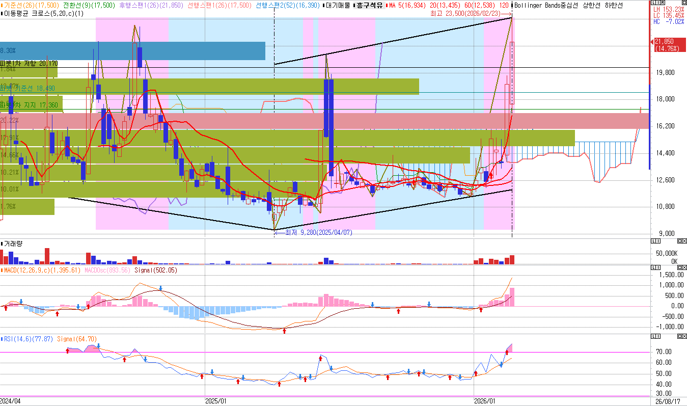The height and width of the screenshot is (406, 687).
Task: Click the 2025/01 date on the time axis
Action: pyautogui.click(x=216, y=401)
